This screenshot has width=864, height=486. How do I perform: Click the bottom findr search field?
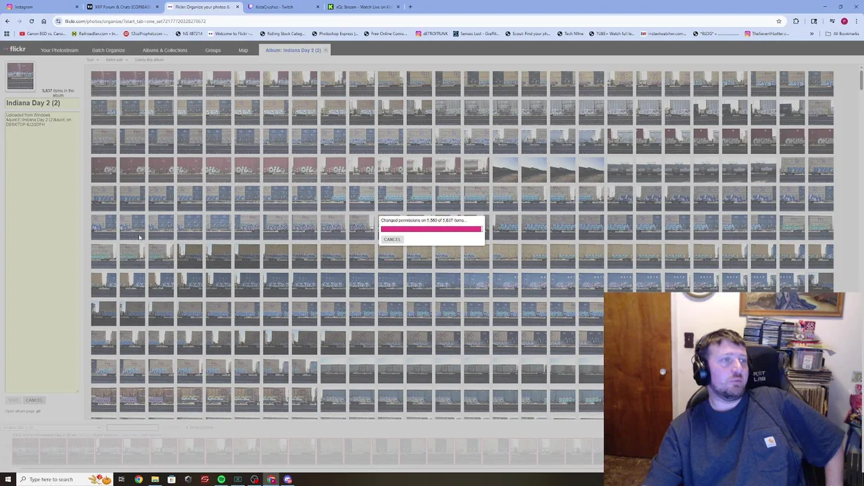coord(132,427)
